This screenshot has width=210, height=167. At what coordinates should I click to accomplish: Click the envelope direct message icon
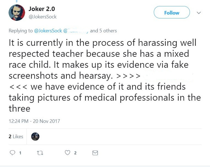coord(95,153)
